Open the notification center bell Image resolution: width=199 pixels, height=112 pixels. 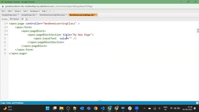tap(195, 108)
